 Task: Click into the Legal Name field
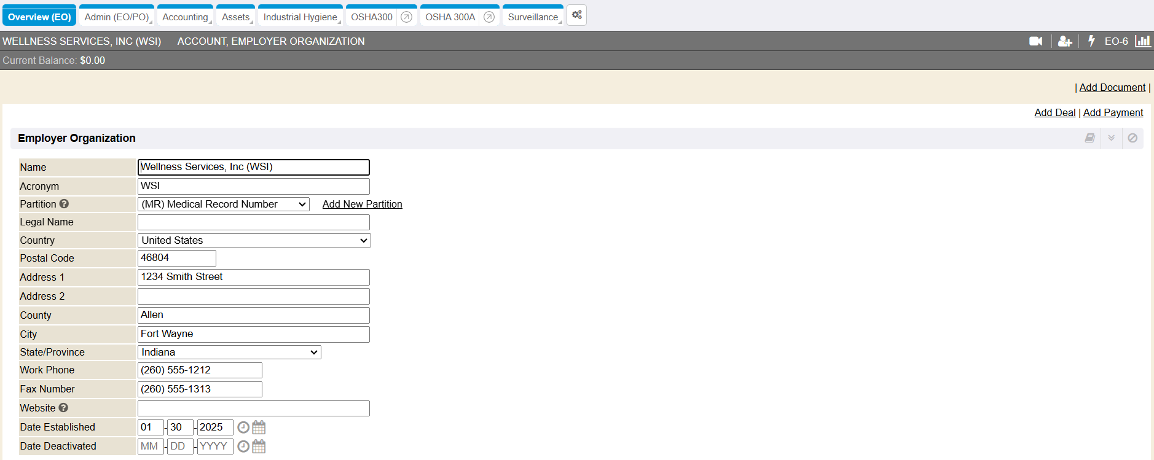253,222
